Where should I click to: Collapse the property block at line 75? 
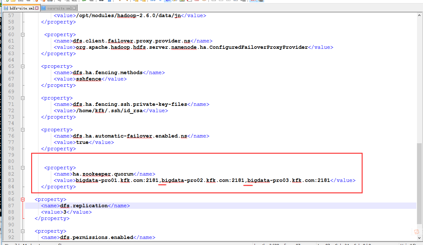pyautogui.click(x=23, y=130)
